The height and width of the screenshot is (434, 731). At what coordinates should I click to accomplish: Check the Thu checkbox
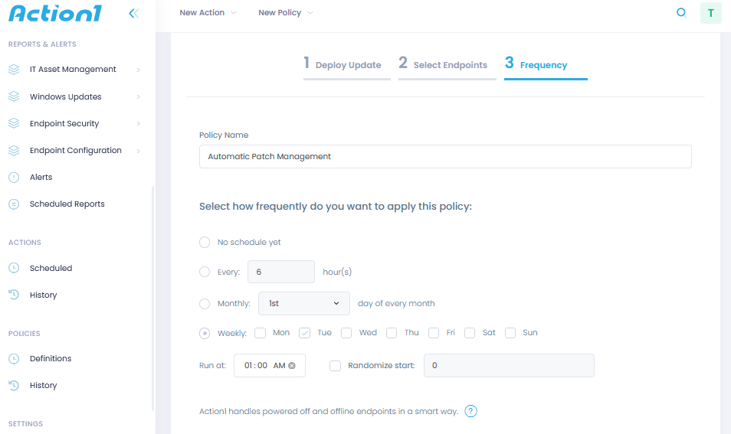pyautogui.click(x=392, y=333)
